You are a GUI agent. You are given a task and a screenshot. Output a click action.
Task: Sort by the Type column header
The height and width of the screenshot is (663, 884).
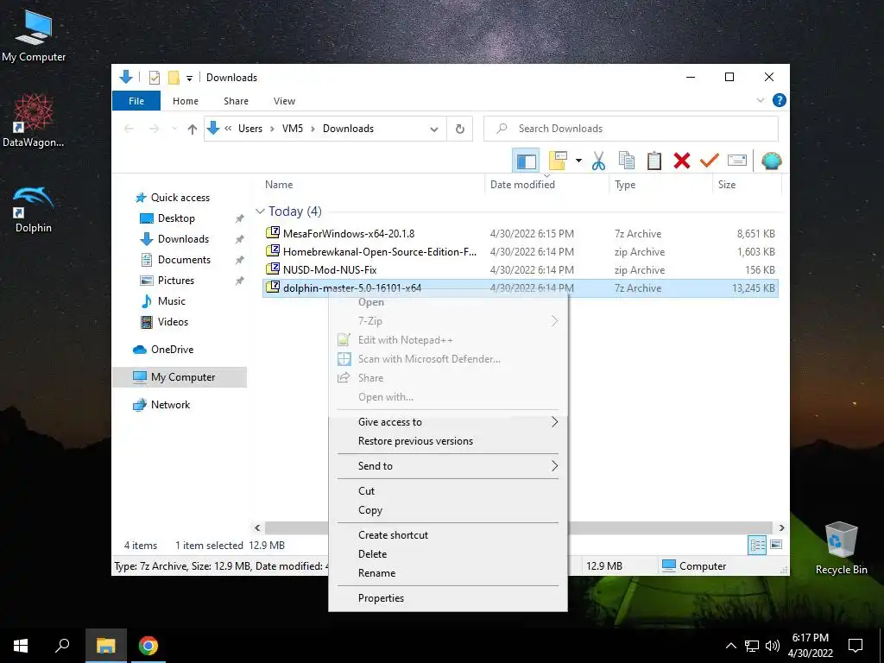pos(625,185)
